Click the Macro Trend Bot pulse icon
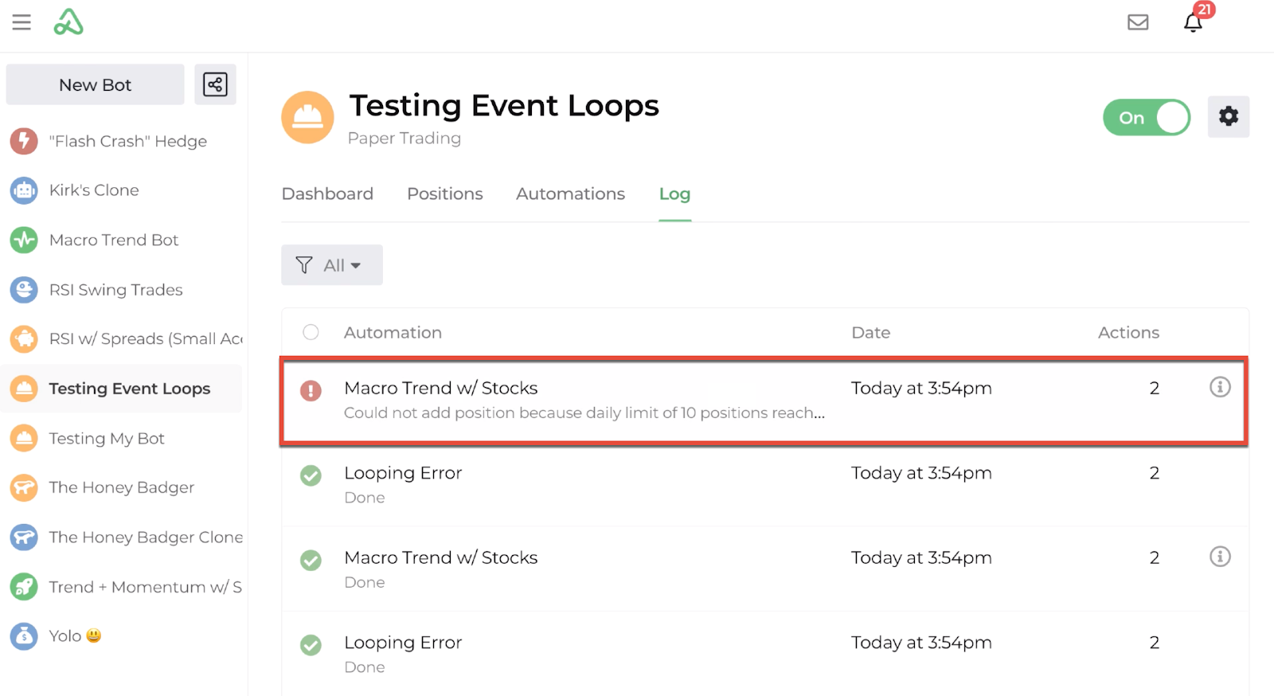This screenshot has width=1274, height=696. tap(24, 240)
